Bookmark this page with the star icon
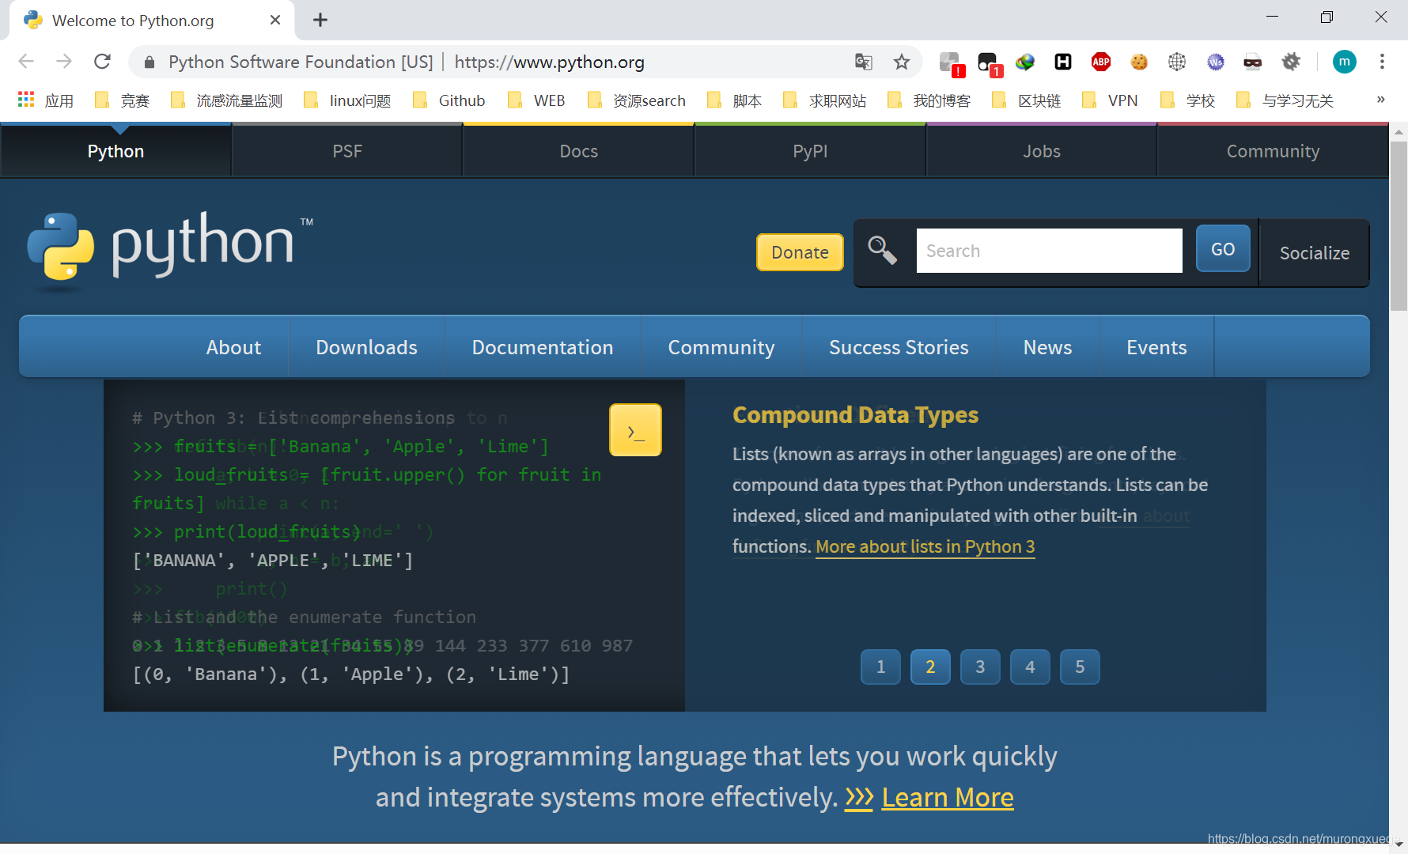The width and height of the screenshot is (1408, 854). coord(902,62)
